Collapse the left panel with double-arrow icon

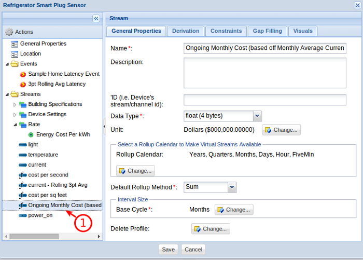tap(96, 18)
